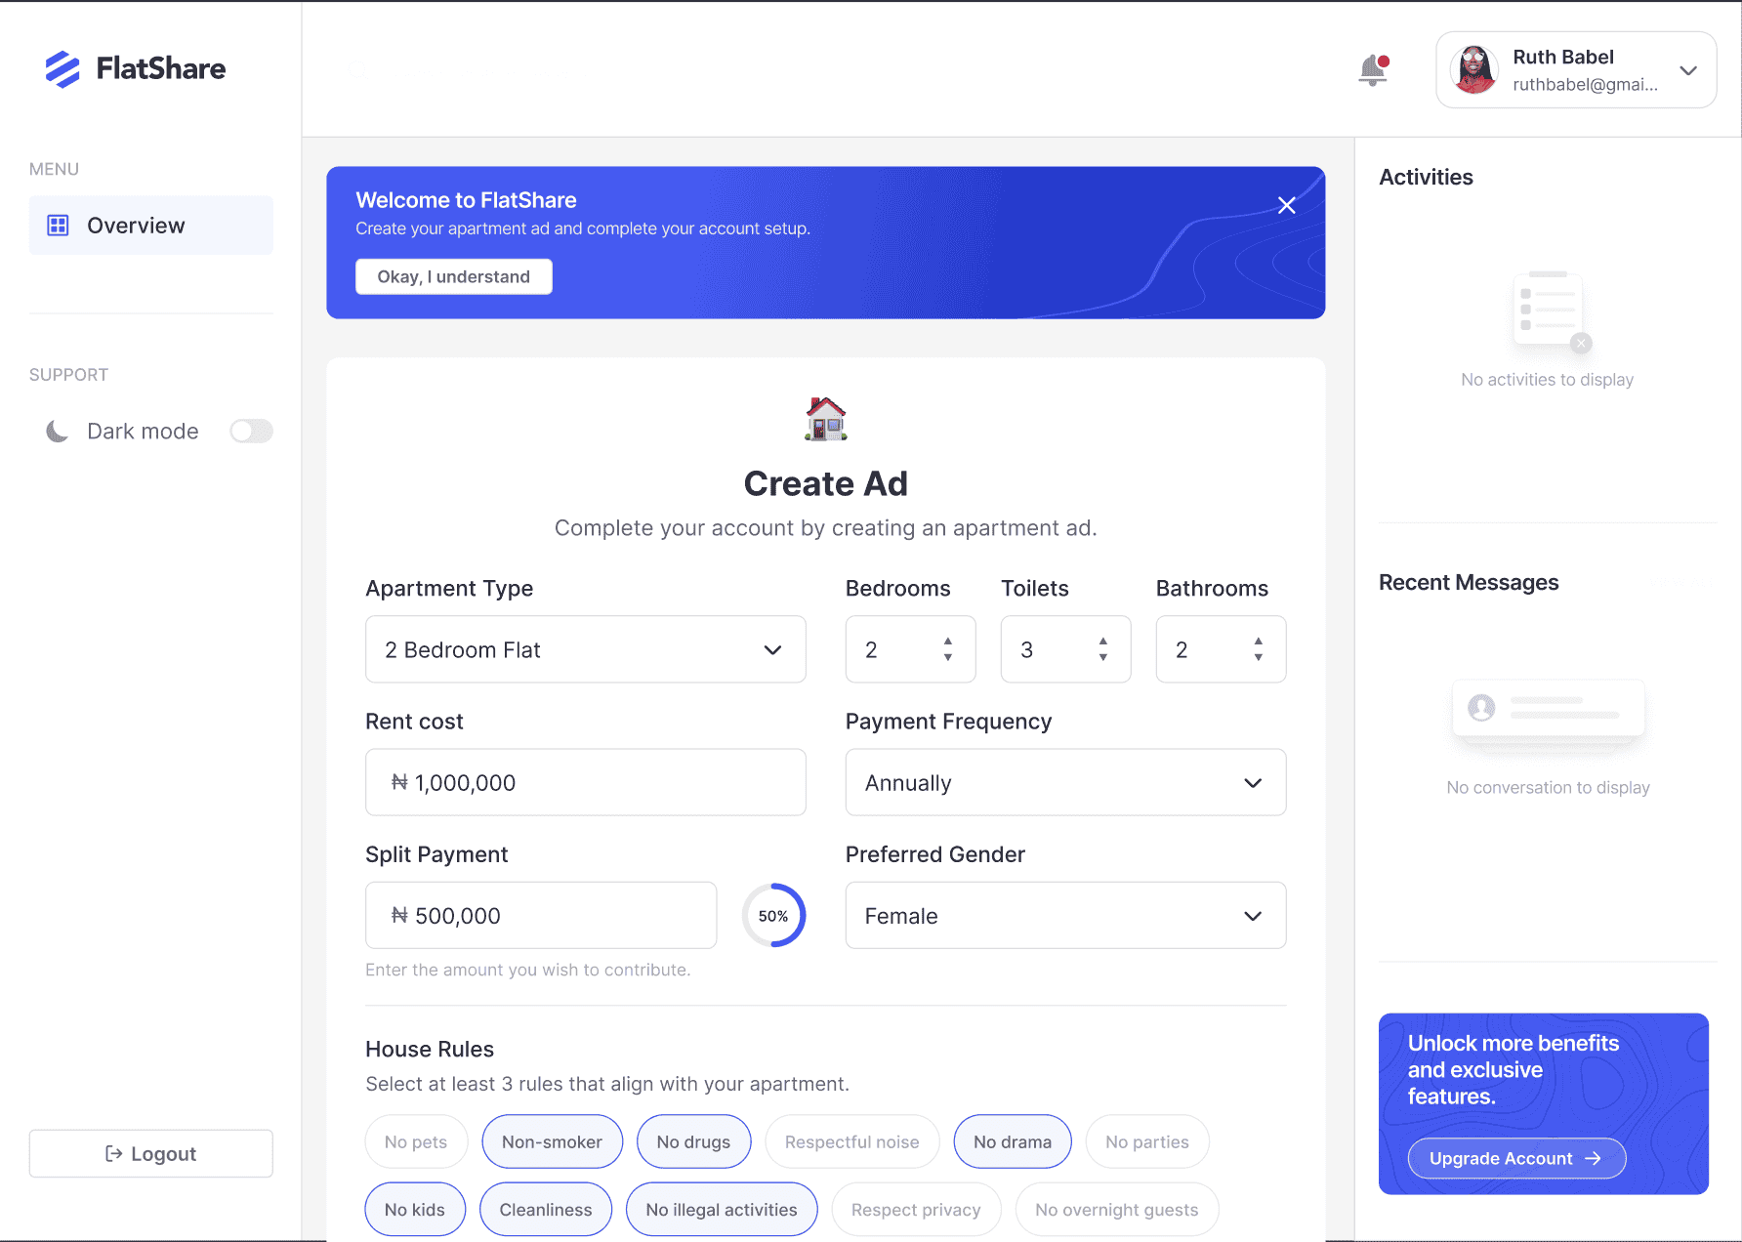Click the Overview grid icon

pyautogui.click(x=59, y=226)
